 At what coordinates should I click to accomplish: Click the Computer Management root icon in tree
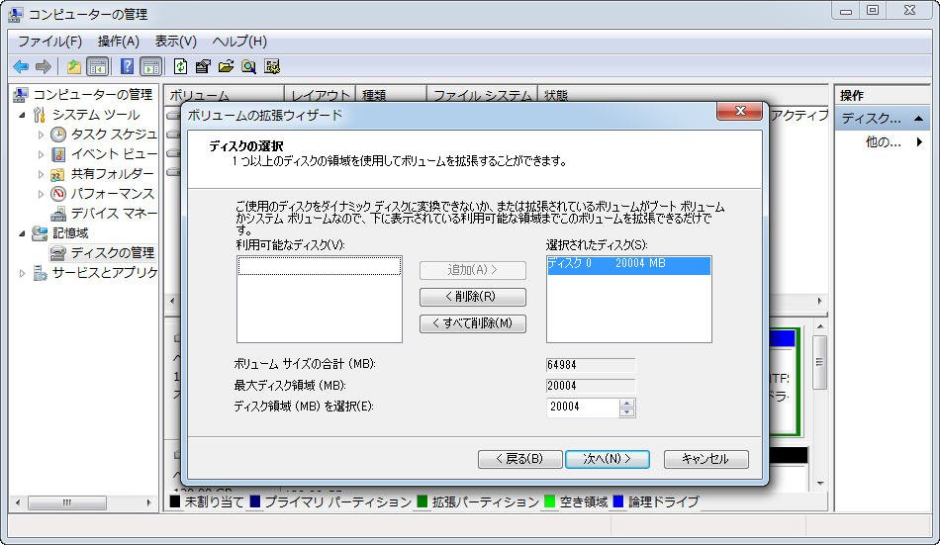click(21, 95)
